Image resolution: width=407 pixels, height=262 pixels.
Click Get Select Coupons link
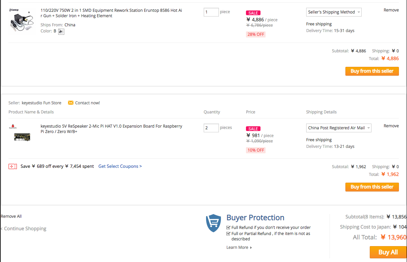click(x=120, y=166)
